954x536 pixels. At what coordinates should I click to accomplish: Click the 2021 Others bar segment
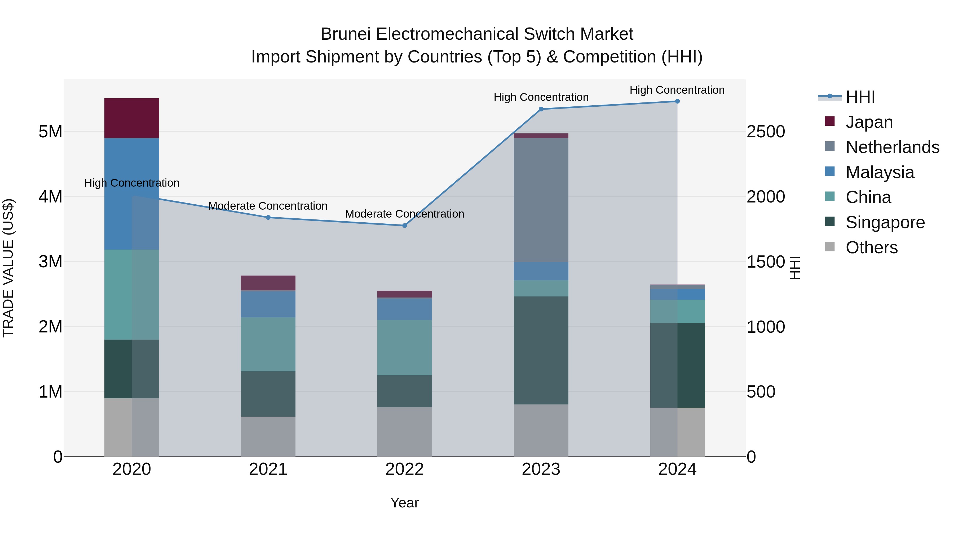click(x=268, y=437)
